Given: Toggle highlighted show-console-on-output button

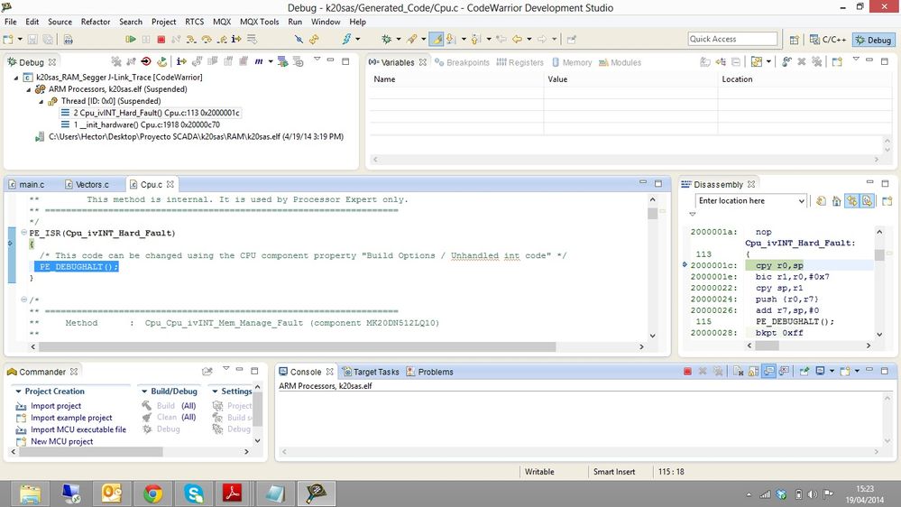Looking at the screenshot, I should pos(768,372).
